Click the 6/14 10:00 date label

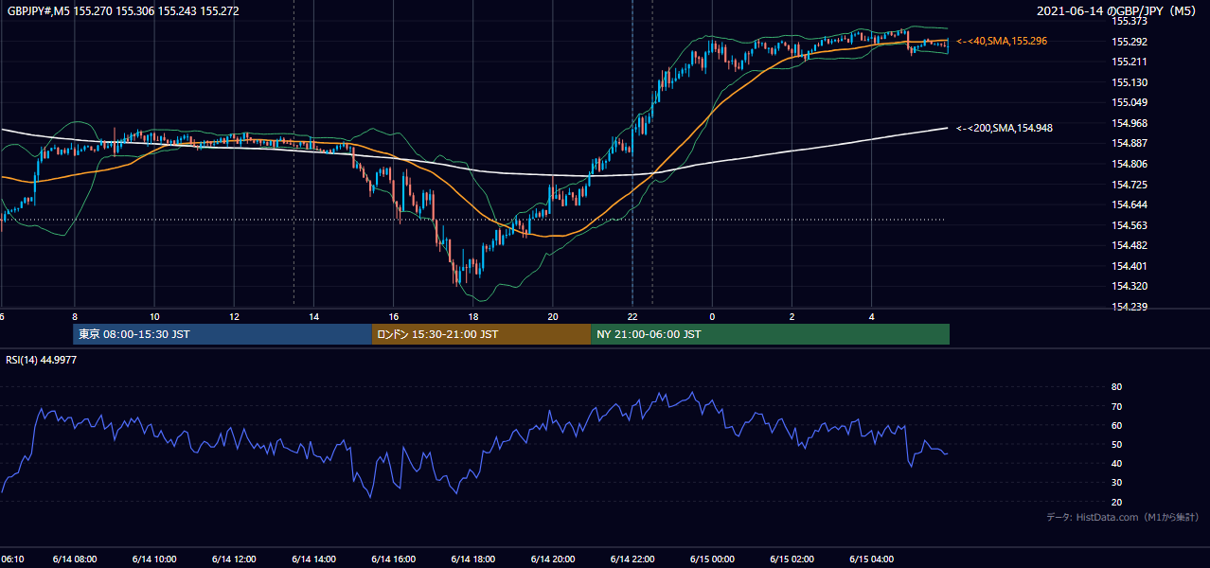[x=154, y=559]
